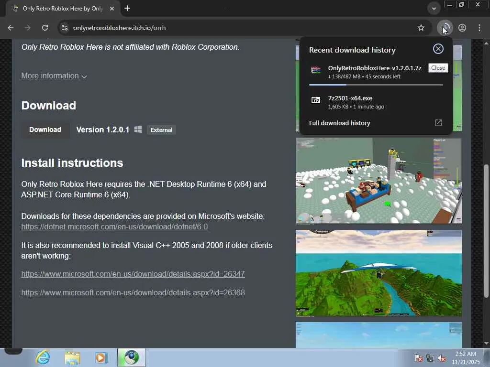
Task: Open the Chrome three-dot menu
Action: 479,28
